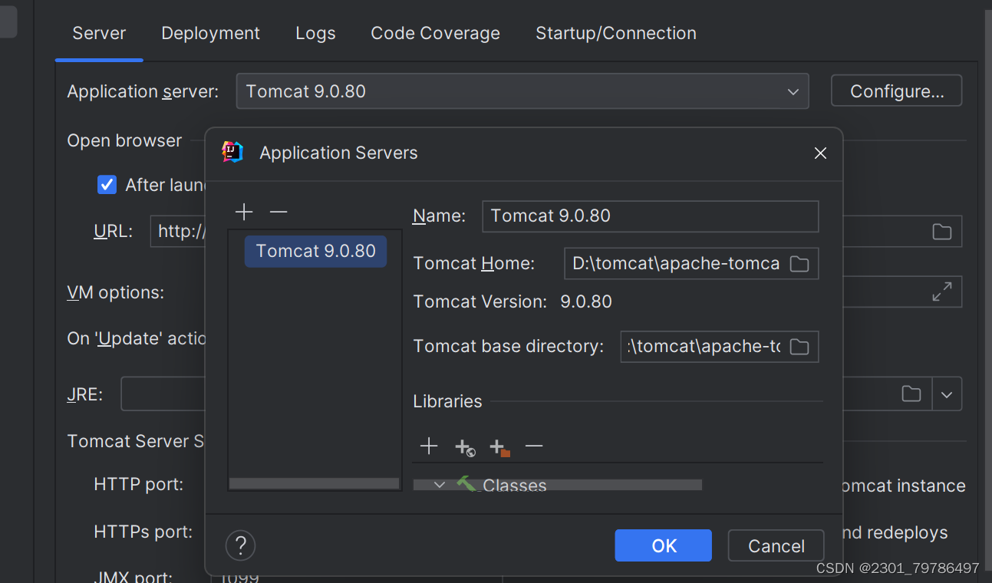Select Tomcat 9.0.80 in server list
Viewport: 992px width, 583px height.
pos(315,251)
